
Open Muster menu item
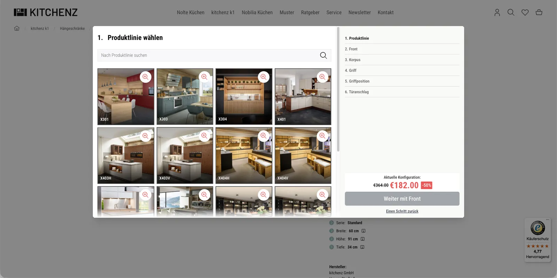coord(287,13)
